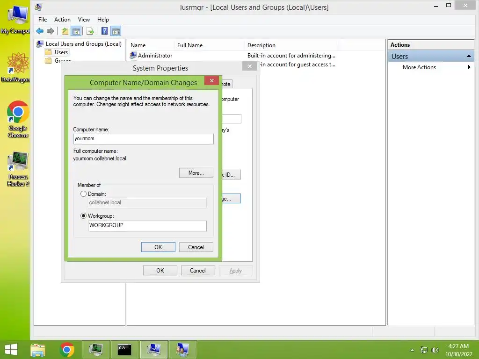
Task: Open Google Chrome desktop shortcut
Action: tap(18, 119)
